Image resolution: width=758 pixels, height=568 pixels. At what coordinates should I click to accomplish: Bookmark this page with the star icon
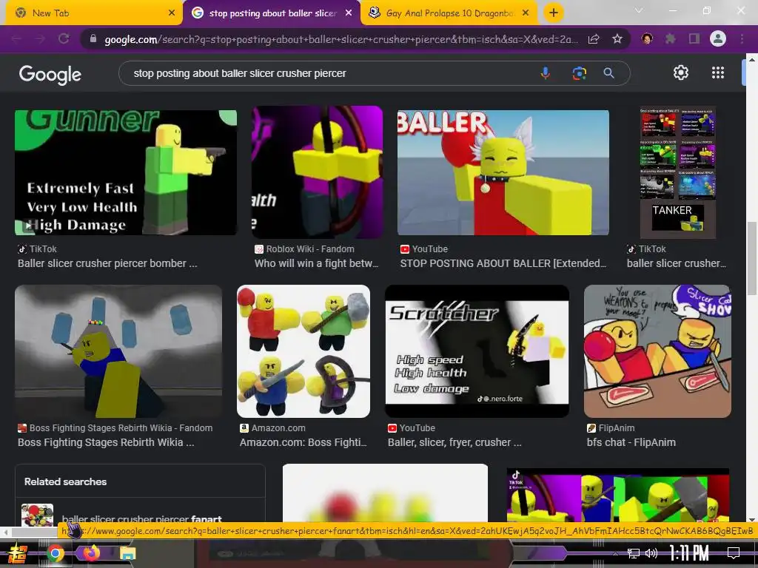click(x=617, y=39)
